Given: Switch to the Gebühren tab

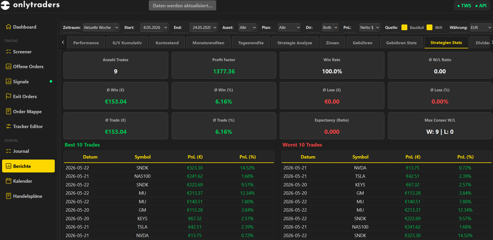Looking at the screenshot, I should coord(362,43).
